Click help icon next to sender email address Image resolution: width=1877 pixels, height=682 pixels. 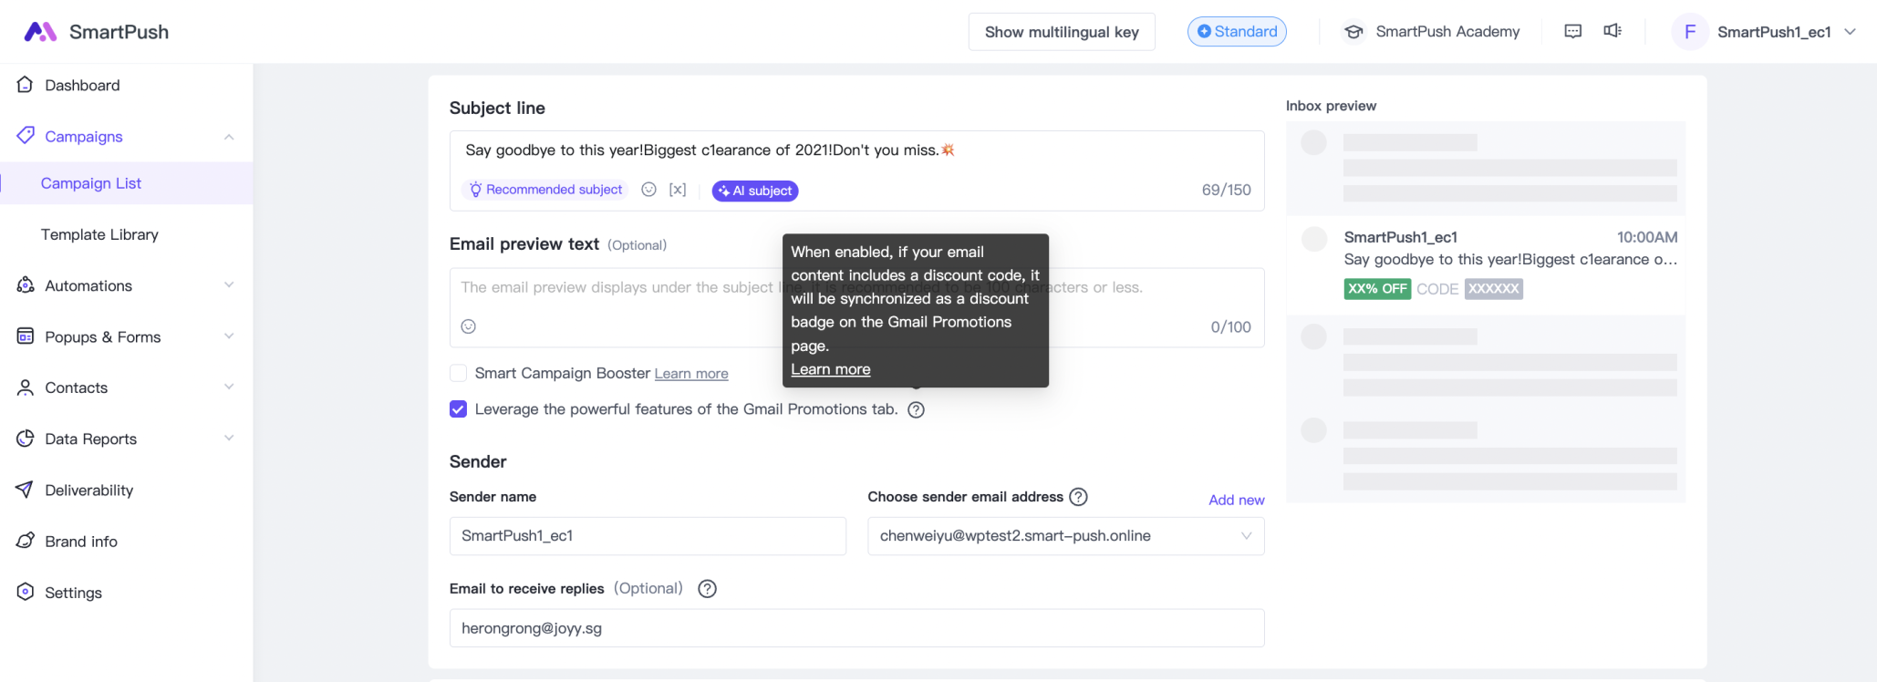[x=1078, y=497]
